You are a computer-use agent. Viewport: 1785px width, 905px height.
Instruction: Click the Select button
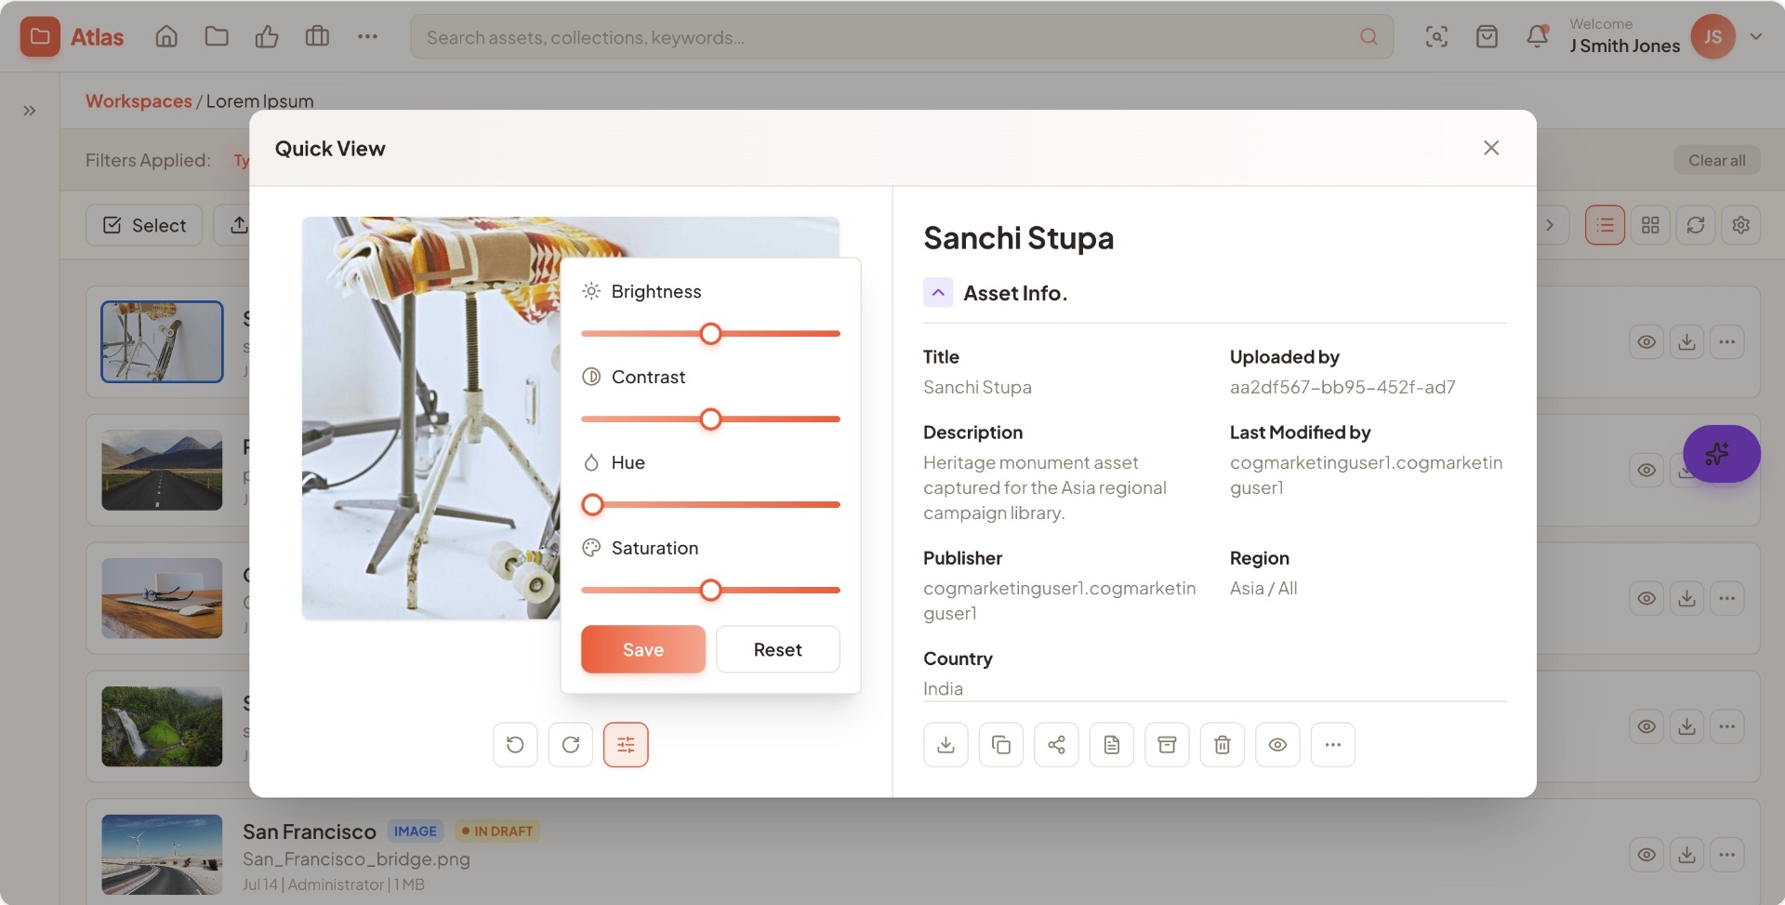point(144,225)
